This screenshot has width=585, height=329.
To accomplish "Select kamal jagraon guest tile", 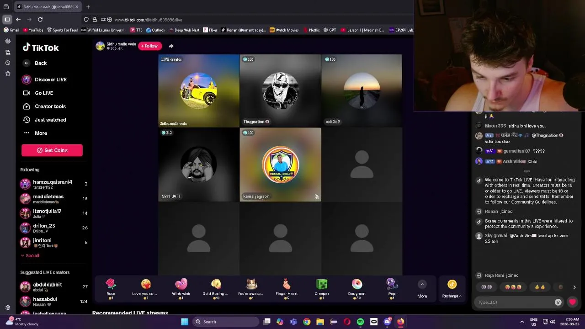I will (280, 165).
